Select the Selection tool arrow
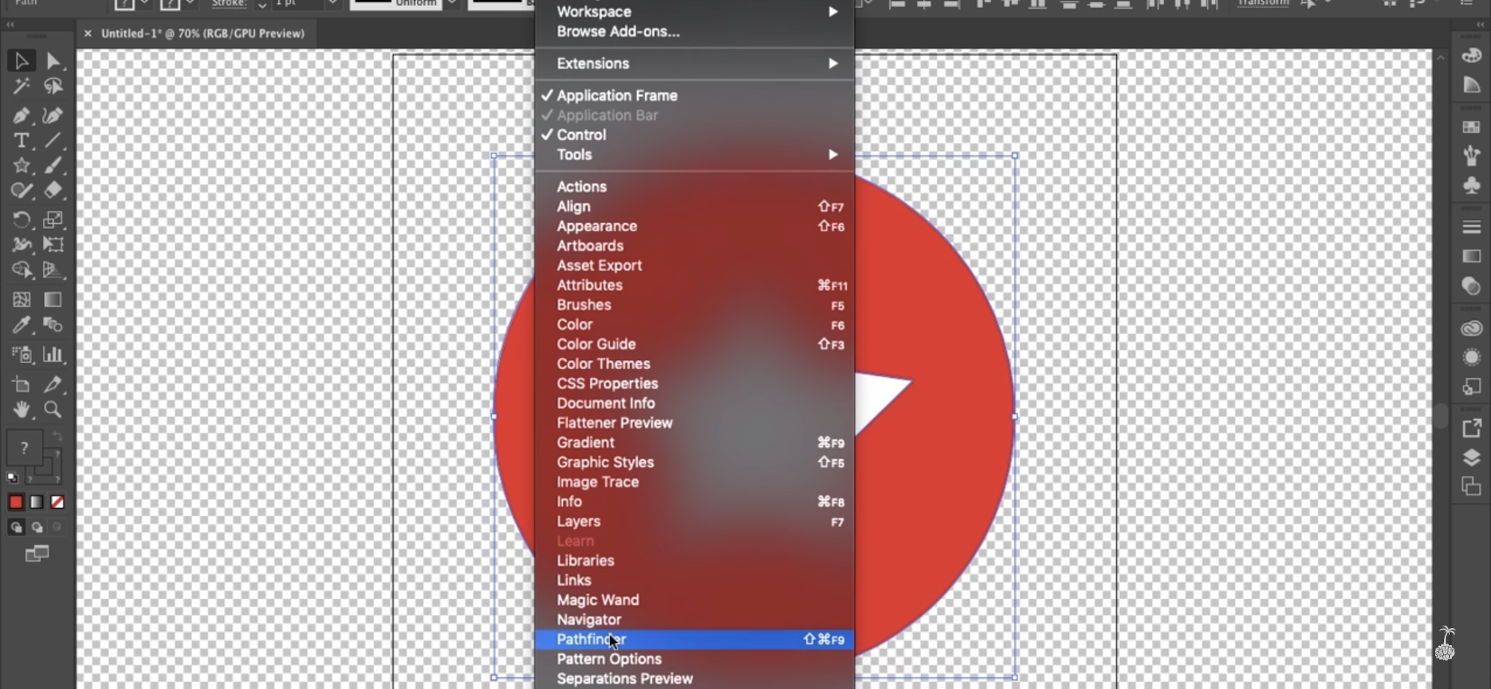1491x689 pixels. click(21, 61)
